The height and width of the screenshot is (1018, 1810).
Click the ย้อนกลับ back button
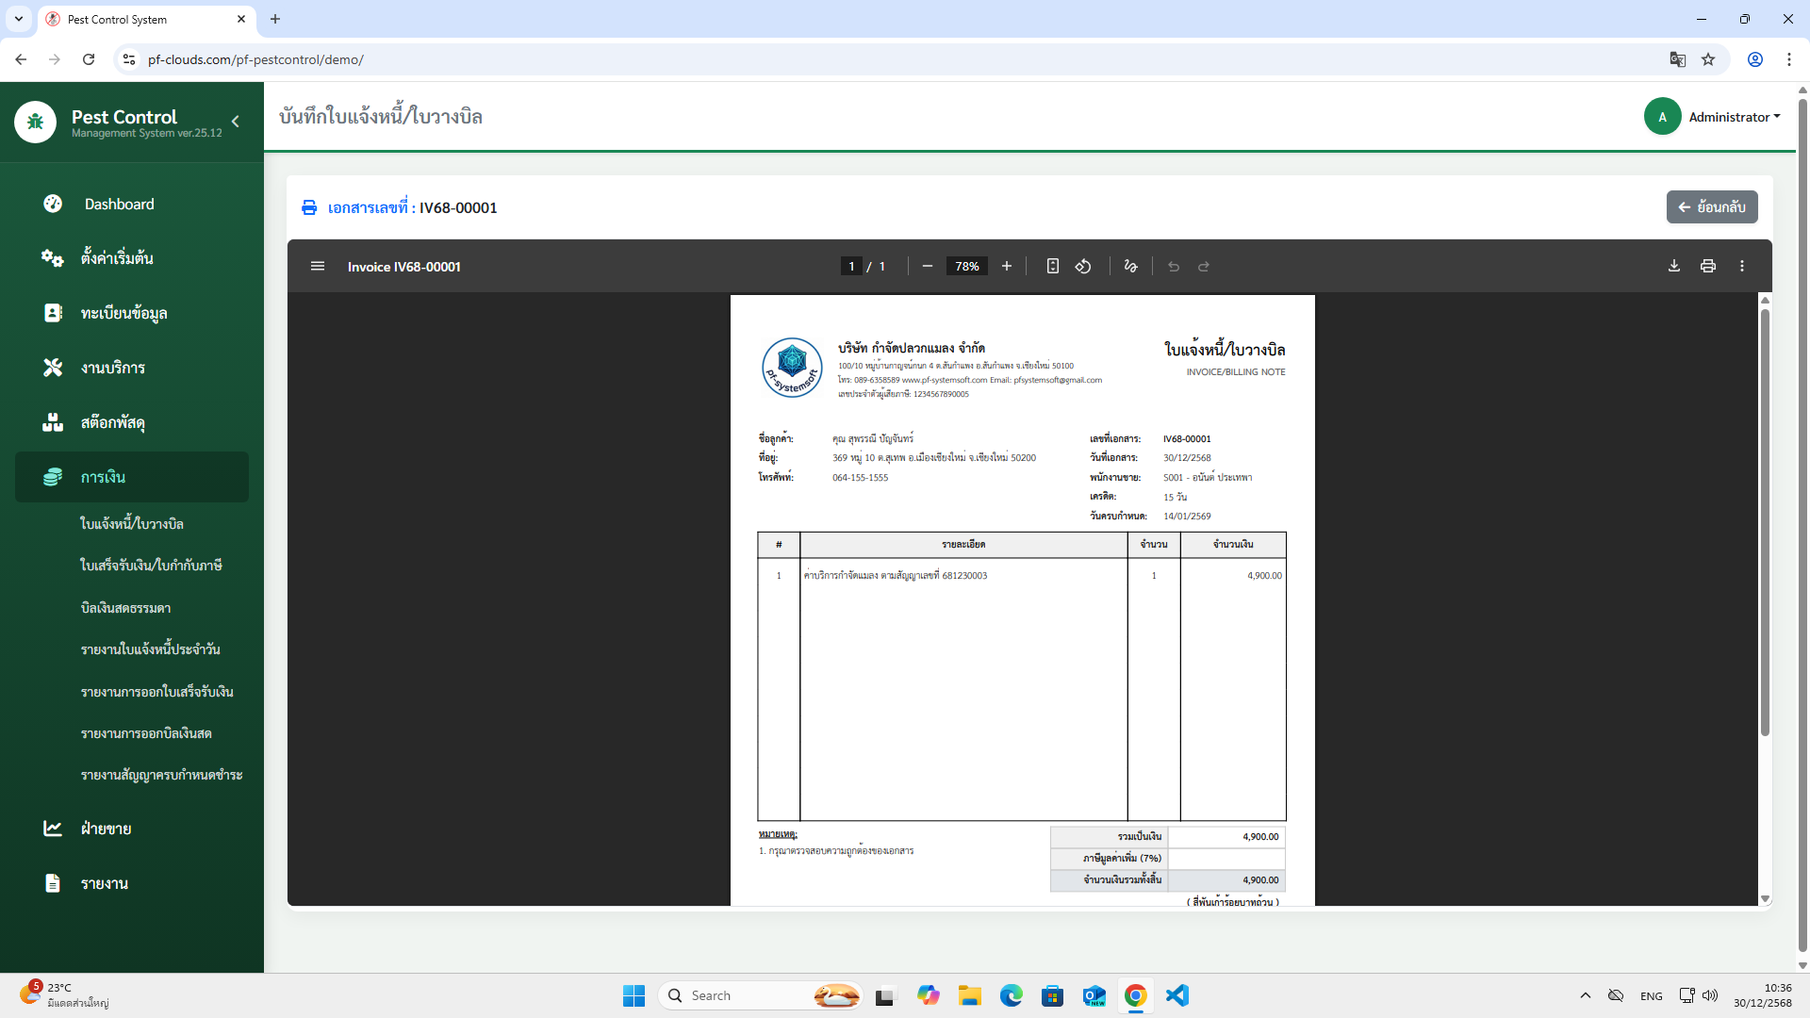pos(1711,207)
